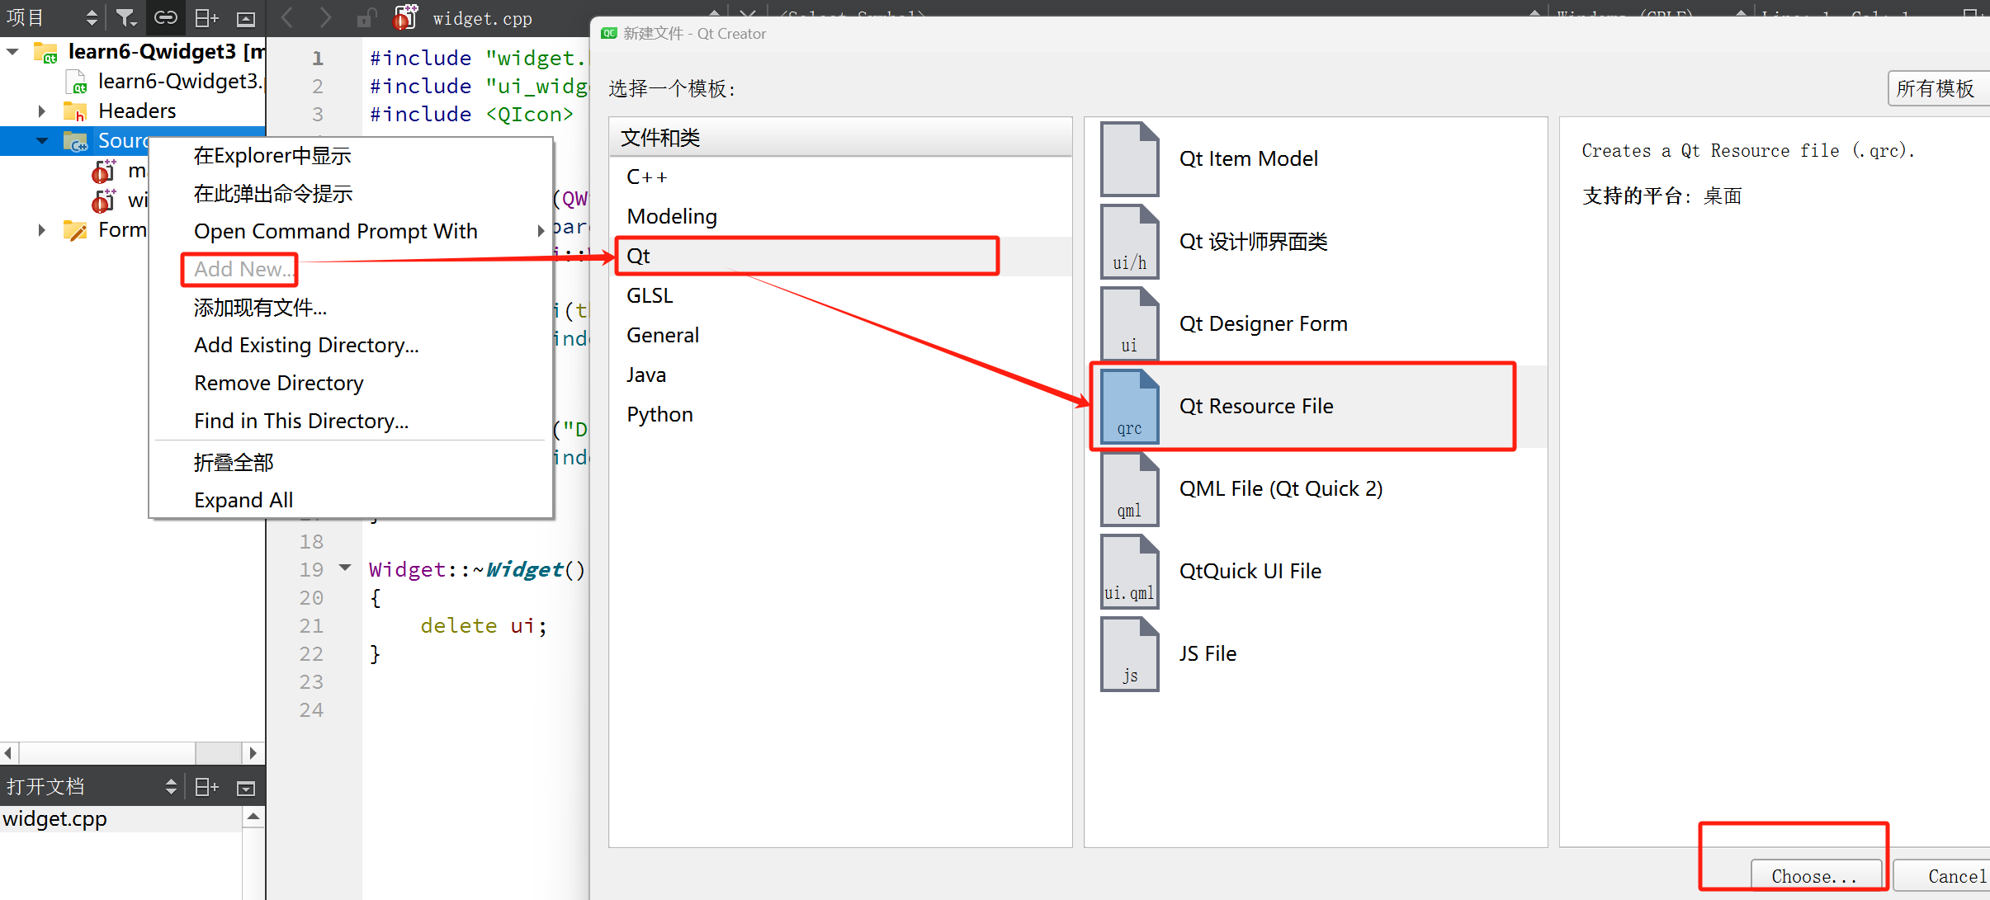1990x900 pixels.
Task: Select the Qt Designer Form ui icon
Action: pyautogui.click(x=1129, y=324)
